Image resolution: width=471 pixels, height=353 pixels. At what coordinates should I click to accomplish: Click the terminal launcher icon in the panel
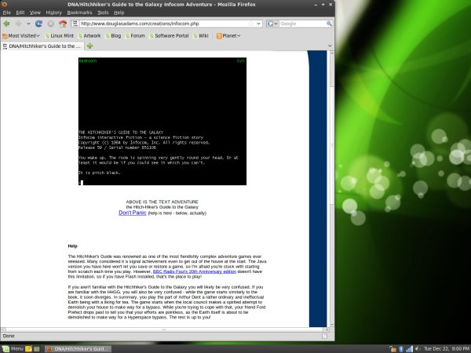tap(37, 349)
